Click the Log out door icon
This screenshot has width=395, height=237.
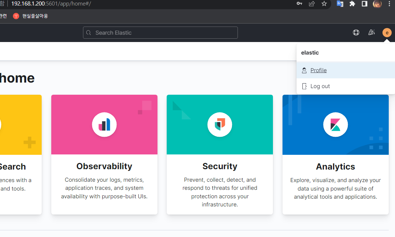304,86
